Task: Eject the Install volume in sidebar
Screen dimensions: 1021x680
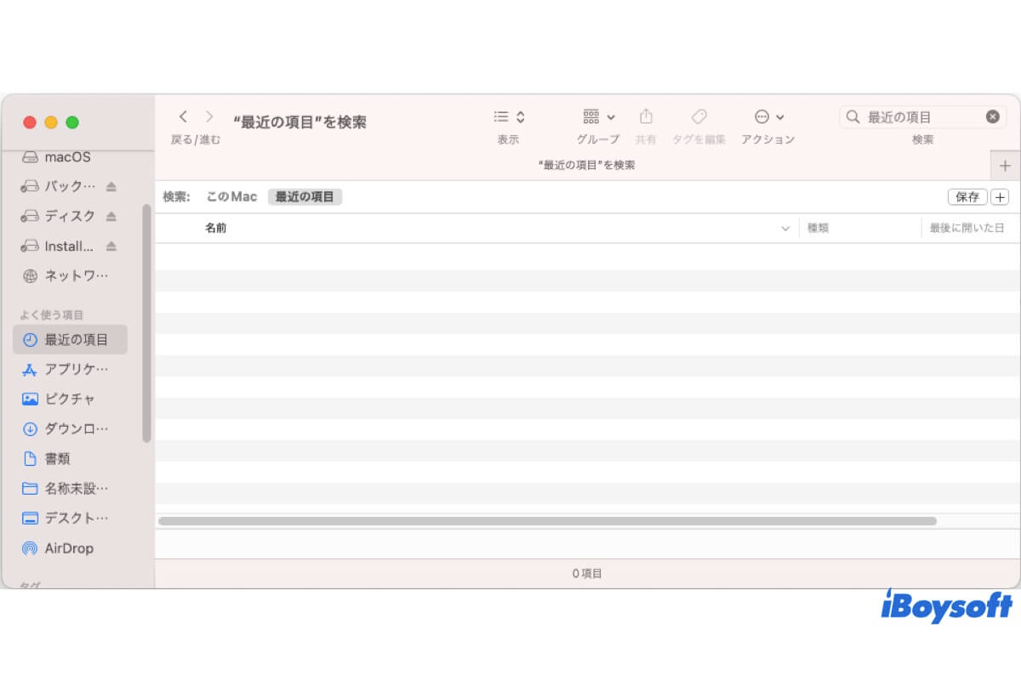Action: click(111, 246)
